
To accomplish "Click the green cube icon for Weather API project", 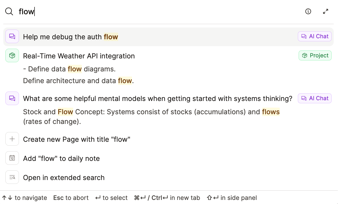I will pos(12,55).
